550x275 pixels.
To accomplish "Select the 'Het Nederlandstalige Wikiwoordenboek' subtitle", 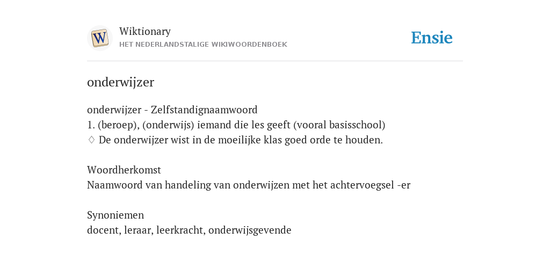I will click(203, 45).
